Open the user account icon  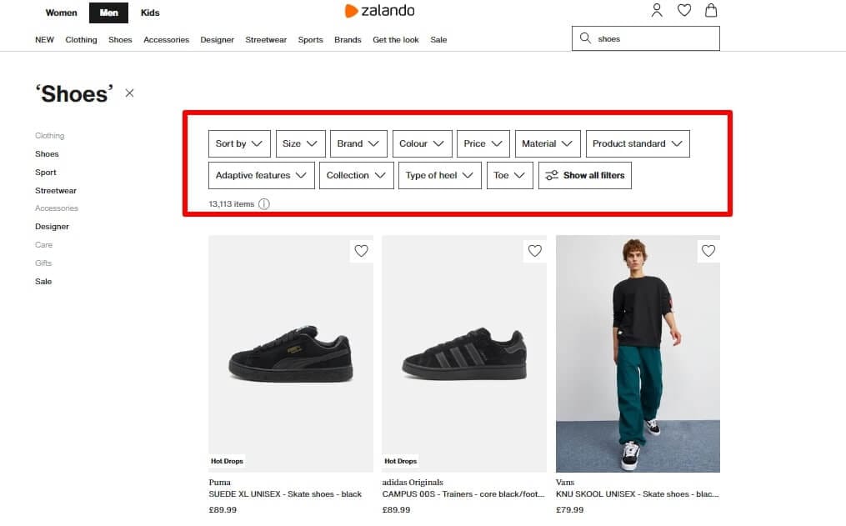pyautogui.click(x=657, y=11)
